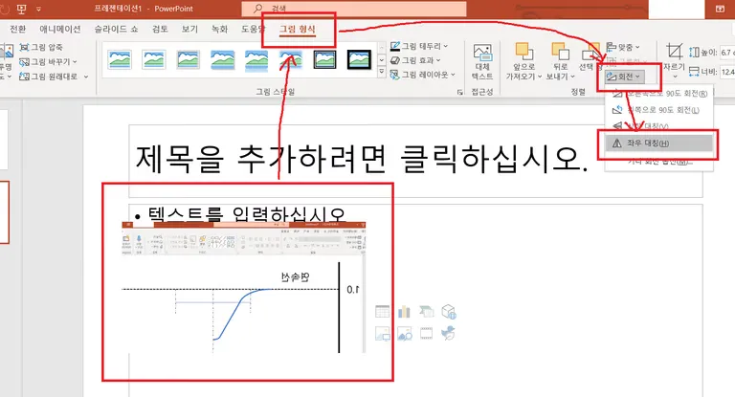Click the insert SmartArt placeholder icon
The image size is (735, 397).
(426, 311)
